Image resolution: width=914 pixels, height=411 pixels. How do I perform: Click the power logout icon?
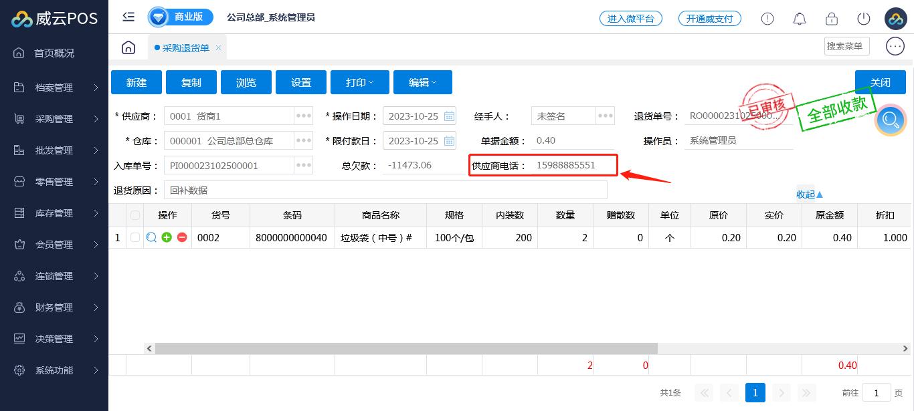pyautogui.click(x=864, y=19)
